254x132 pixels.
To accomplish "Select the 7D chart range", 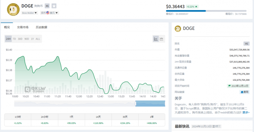I will coord(14,39).
